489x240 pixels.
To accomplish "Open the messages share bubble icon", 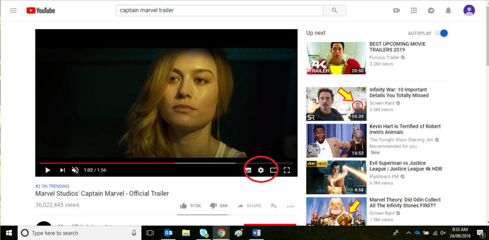I will 431,10.
